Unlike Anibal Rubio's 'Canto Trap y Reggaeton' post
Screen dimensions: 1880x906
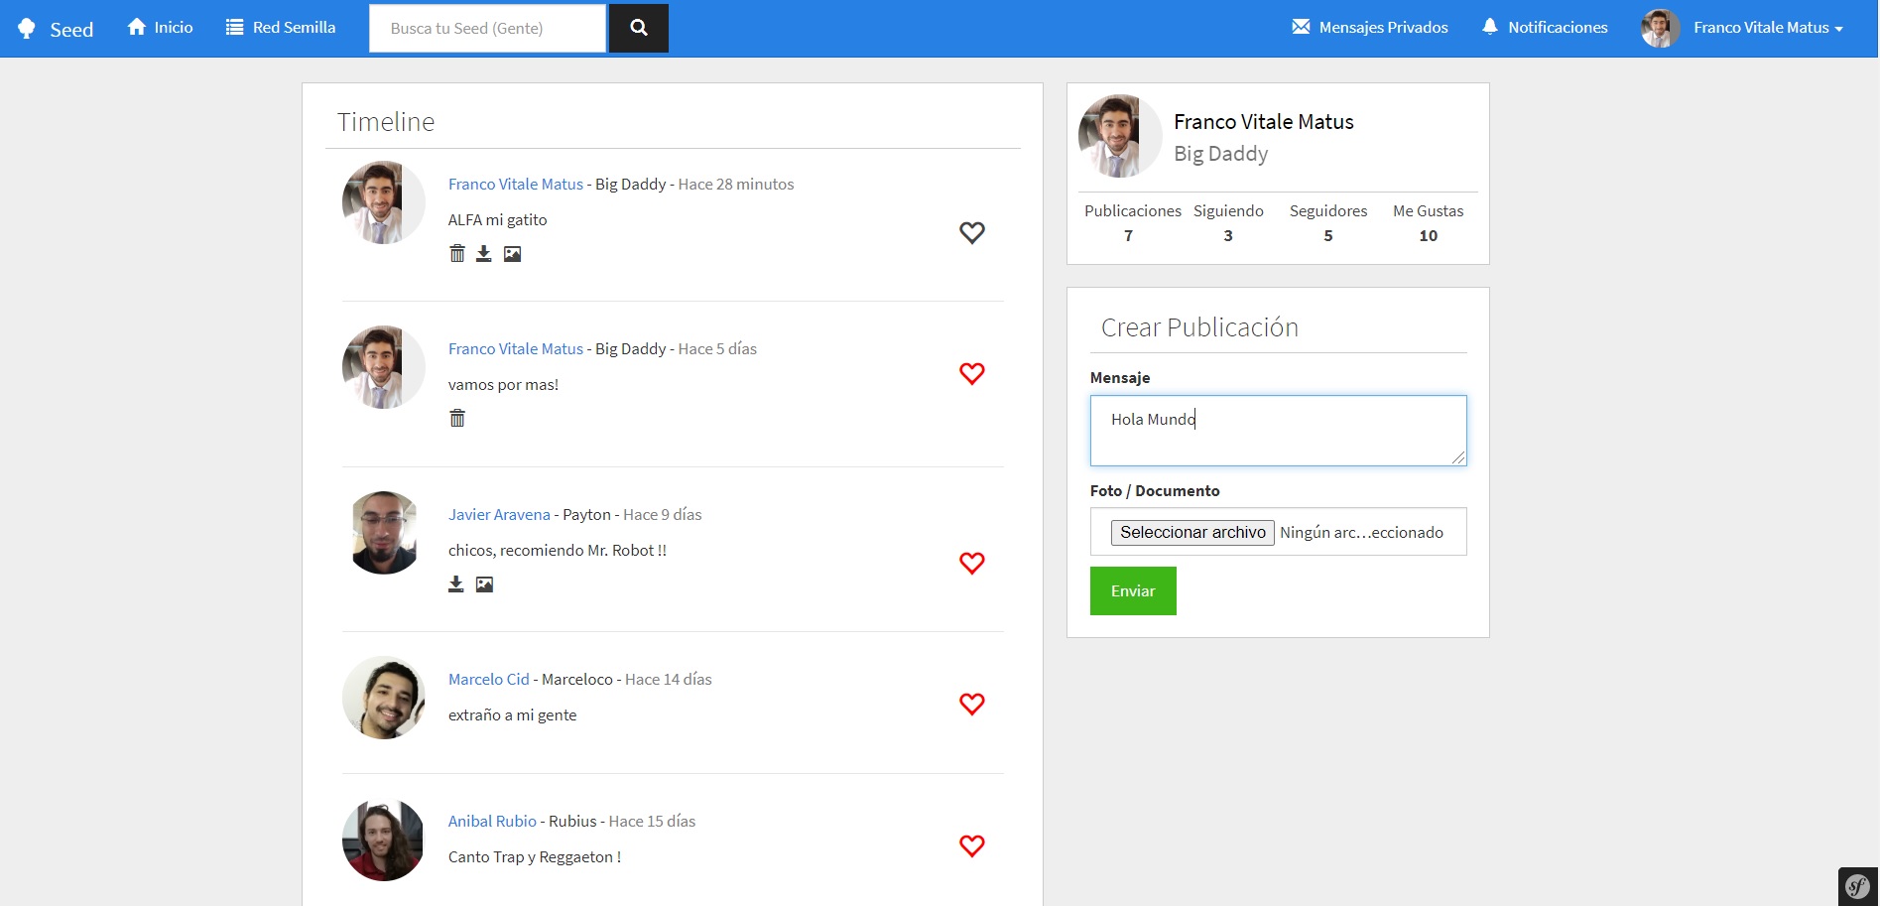(972, 845)
